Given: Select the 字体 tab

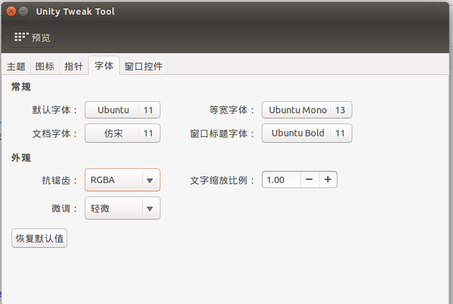Looking at the screenshot, I should [104, 66].
